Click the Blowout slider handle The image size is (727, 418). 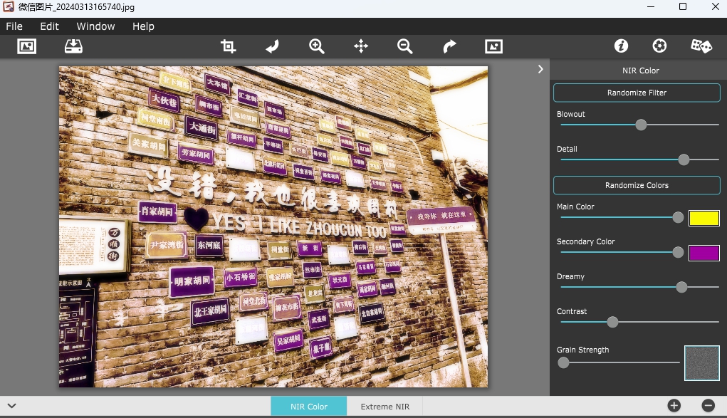641,125
